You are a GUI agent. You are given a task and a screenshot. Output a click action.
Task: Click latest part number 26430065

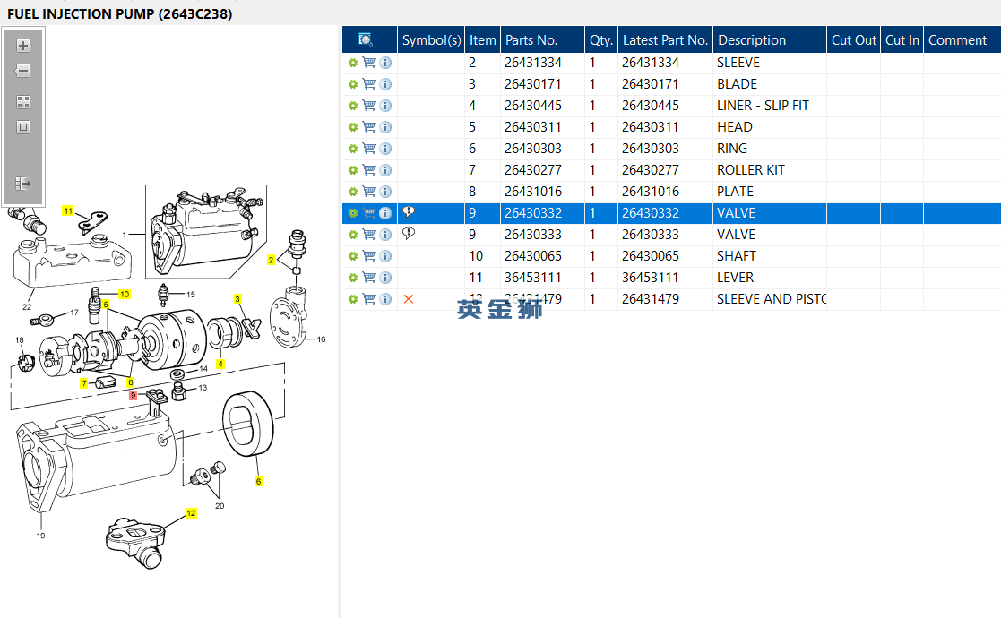651,256
